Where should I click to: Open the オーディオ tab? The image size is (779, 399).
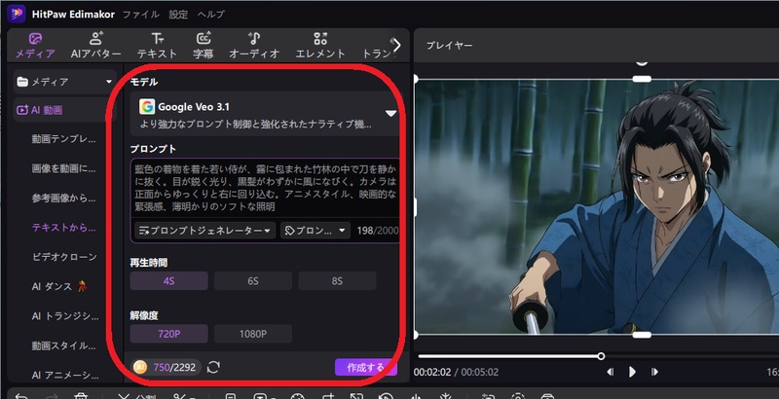pyautogui.click(x=254, y=46)
